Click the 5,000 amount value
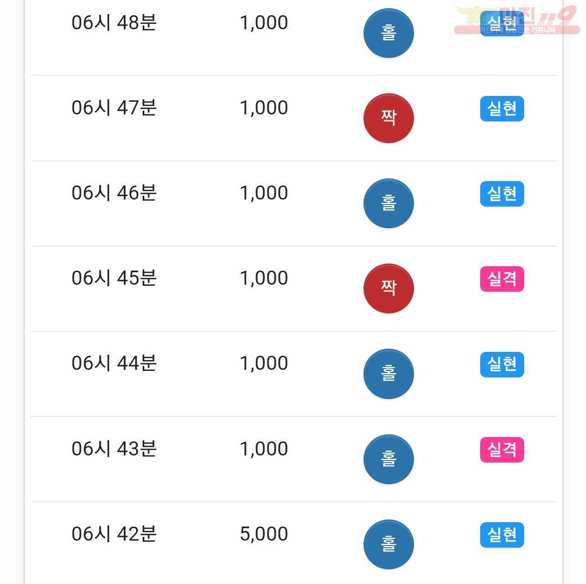Screen dimensions: 586x584 coord(264,534)
